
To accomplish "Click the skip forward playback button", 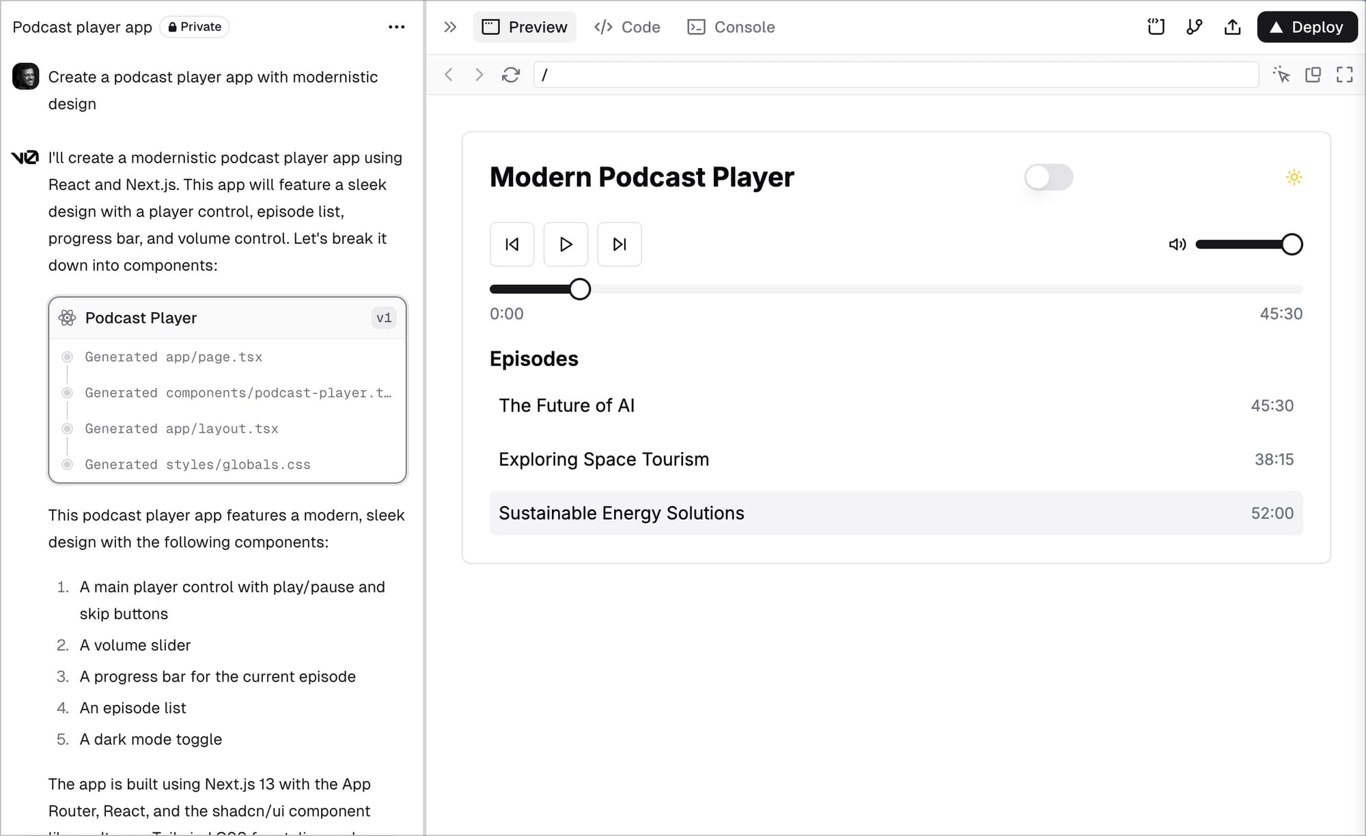I will point(619,244).
